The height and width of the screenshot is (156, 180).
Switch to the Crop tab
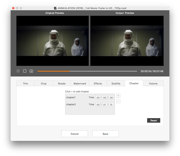tap(44, 84)
